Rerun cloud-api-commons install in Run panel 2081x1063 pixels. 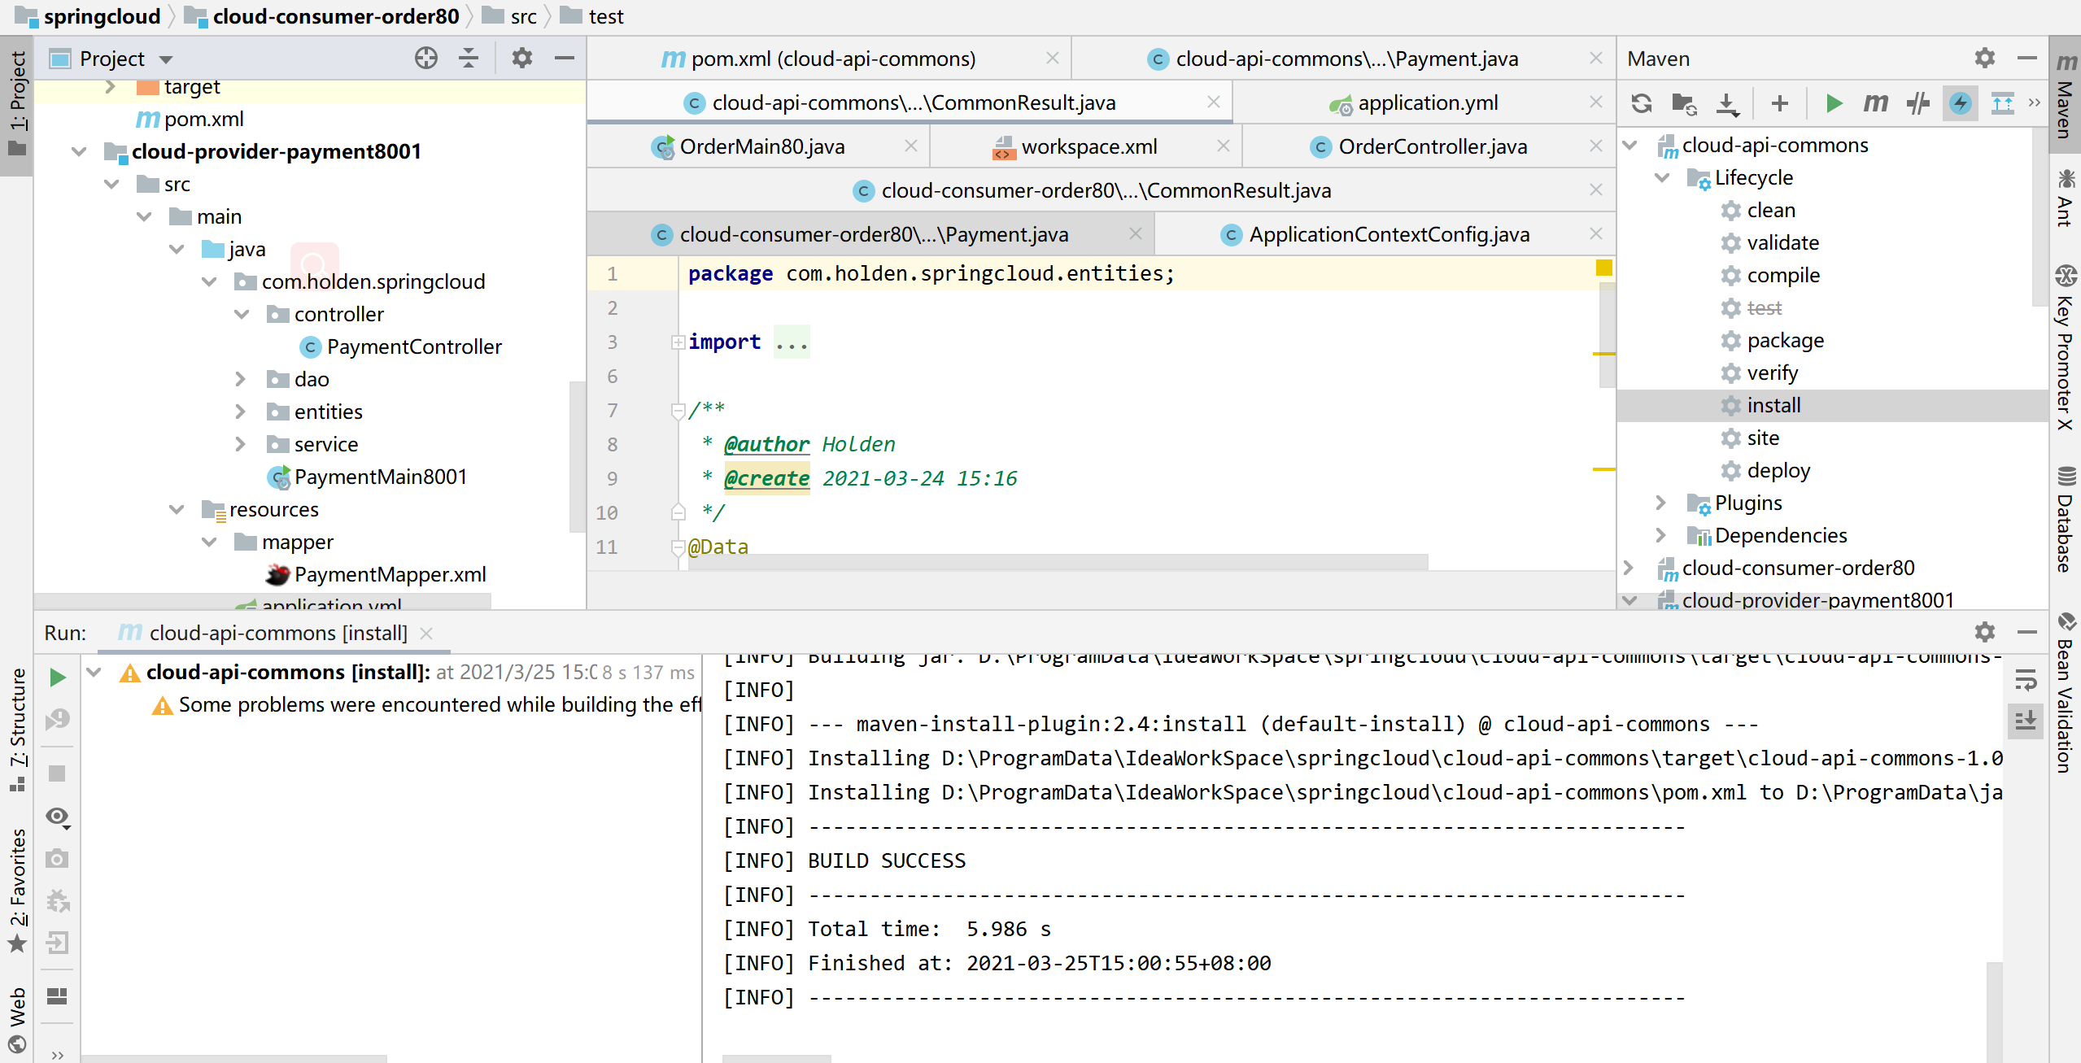57,677
